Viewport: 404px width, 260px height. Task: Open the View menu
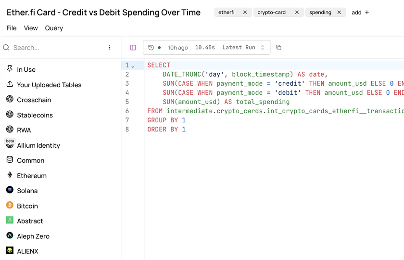[x=31, y=28]
